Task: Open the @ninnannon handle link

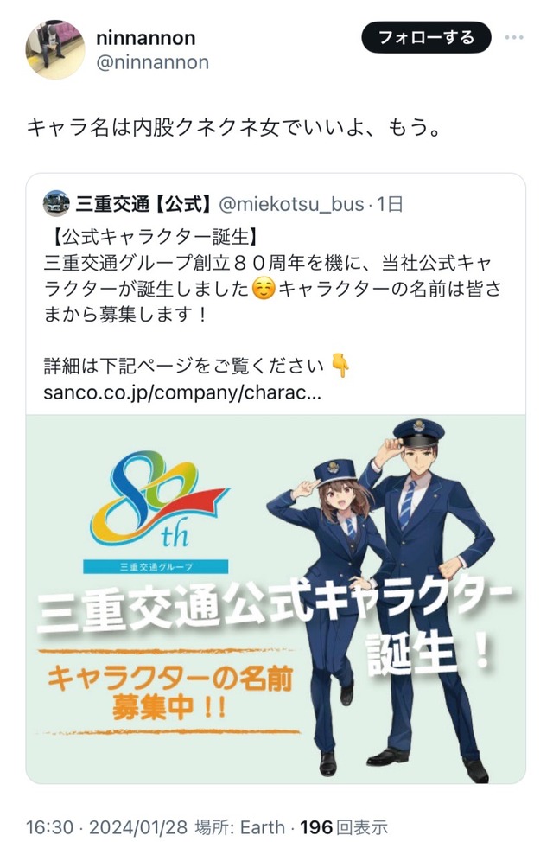Action: pyautogui.click(x=152, y=63)
